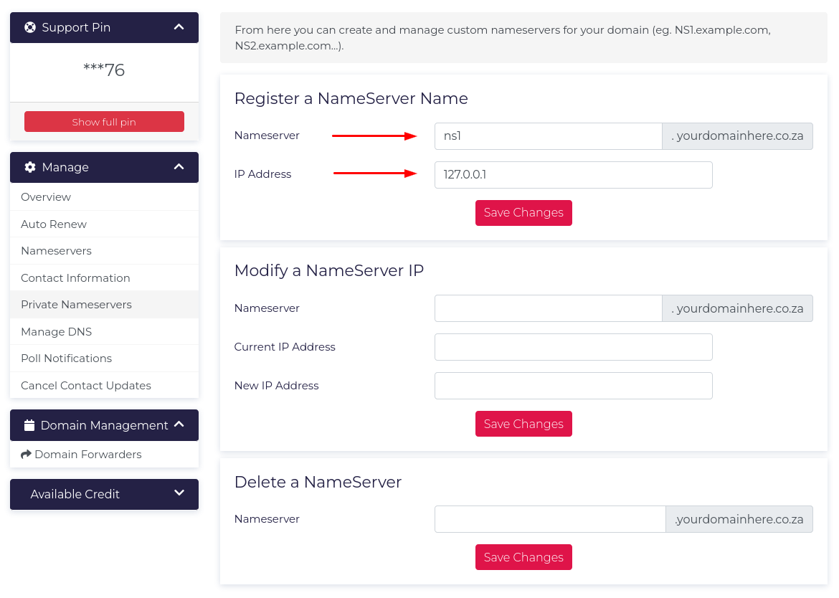Select Cancel Contact Updates
Viewport: 839px width, 598px height.
pos(86,386)
